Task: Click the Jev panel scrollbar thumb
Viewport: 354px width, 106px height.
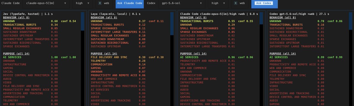Action: (x=83, y=21)
